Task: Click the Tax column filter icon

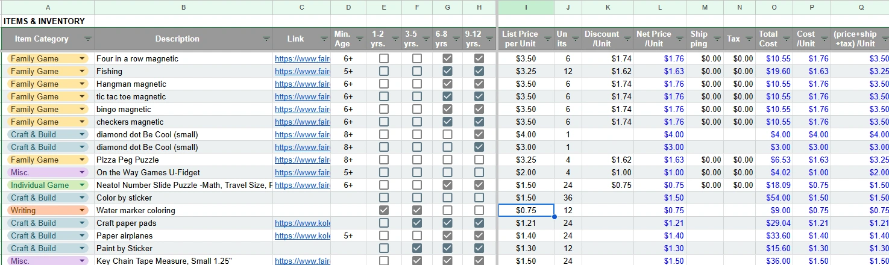Action: (749, 39)
